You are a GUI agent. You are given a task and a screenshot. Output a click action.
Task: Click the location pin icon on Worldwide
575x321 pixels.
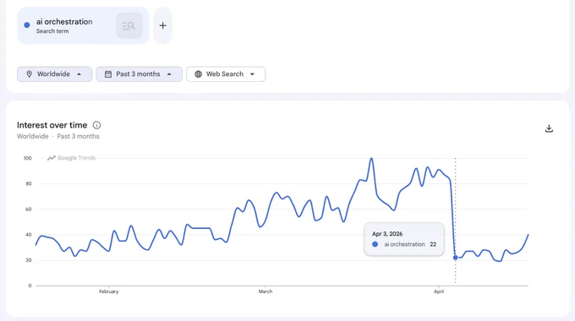[x=30, y=74]
